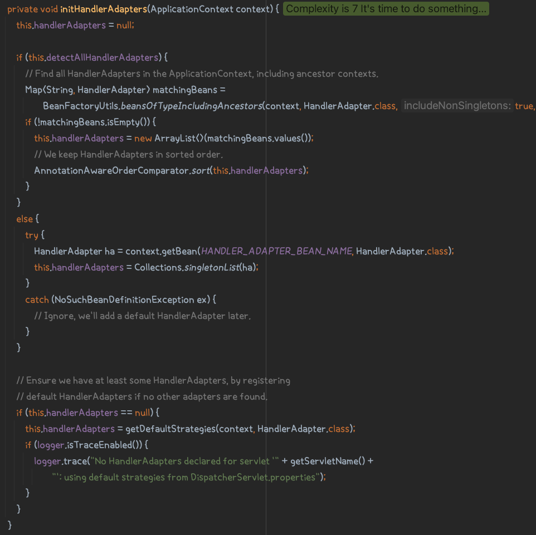Click the isEmpty() call on matchingBeans
Viewport: 536px width, 535px height.
click(x=128, y=122)
